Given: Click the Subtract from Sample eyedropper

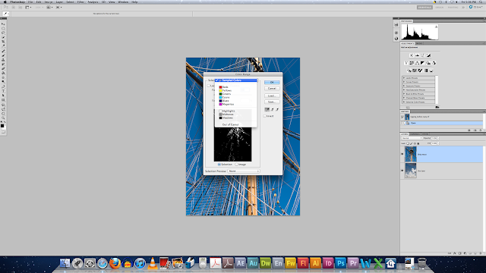Looking at the screenshot, I should click(277, 109).
